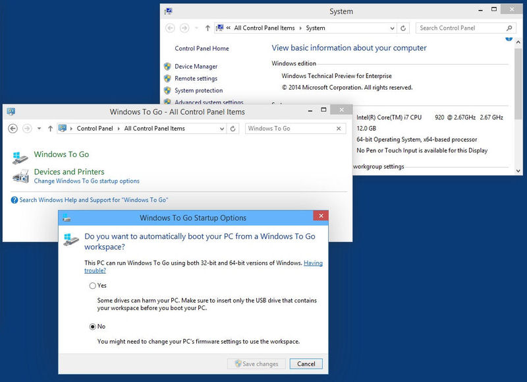Minimize the System window

481,11
